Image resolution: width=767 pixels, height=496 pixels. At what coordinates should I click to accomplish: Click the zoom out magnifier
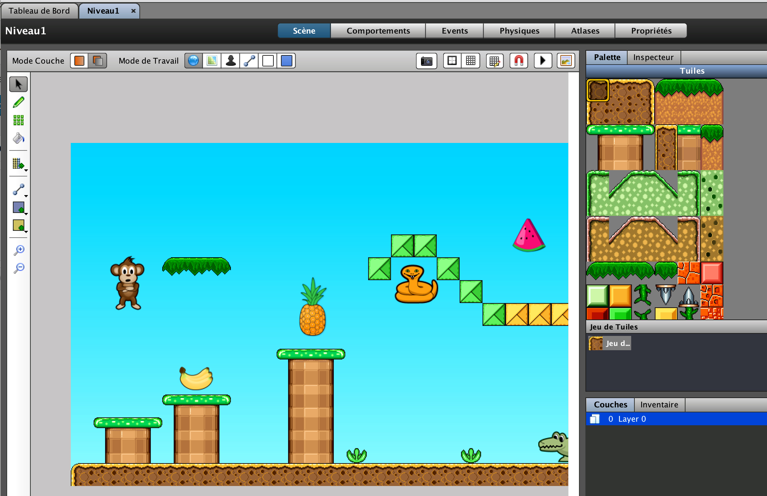click(x=19, y=268)
